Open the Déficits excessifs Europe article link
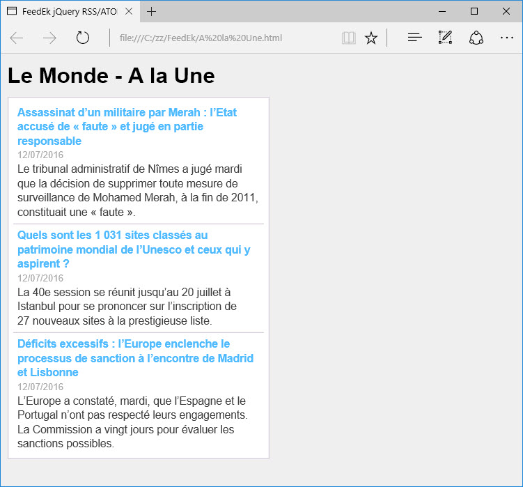This screenshot has width=523, height=487. pos(135,358)
